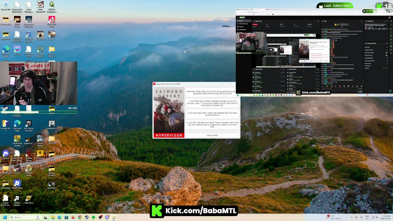Open the Battle Grounds III desktop icon
The width and height of the screenshot is (393, 221).
click(x=40, y=6)
